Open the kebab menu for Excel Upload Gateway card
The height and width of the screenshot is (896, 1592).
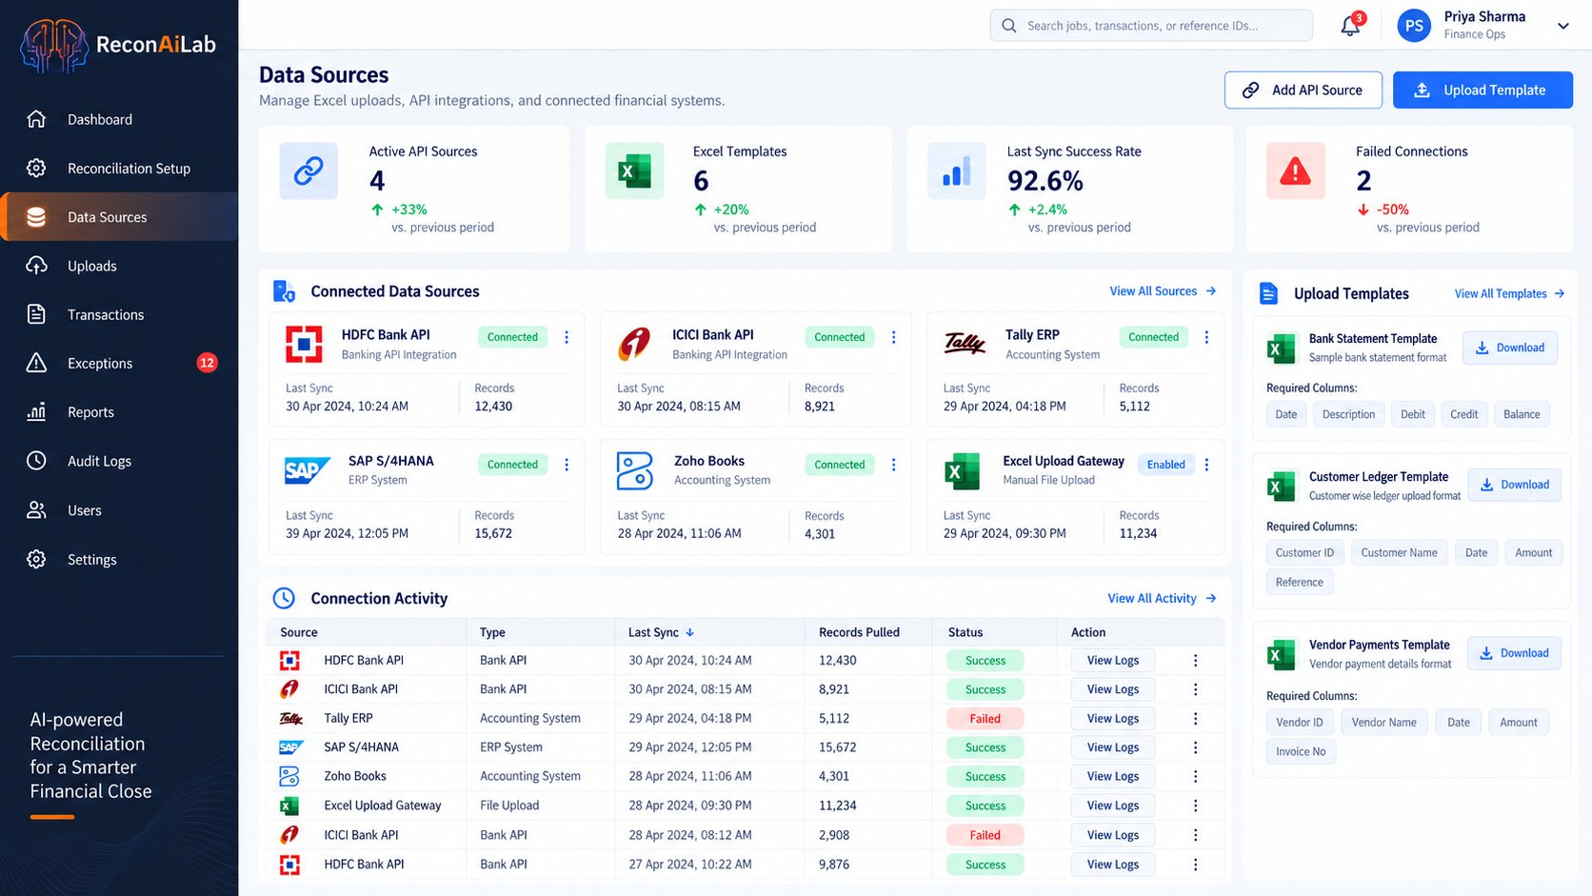click(1206, 465)
